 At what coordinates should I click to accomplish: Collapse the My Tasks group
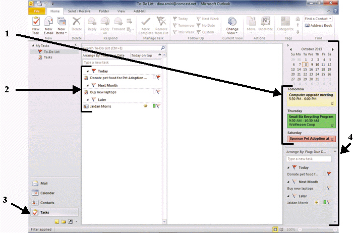33,46
